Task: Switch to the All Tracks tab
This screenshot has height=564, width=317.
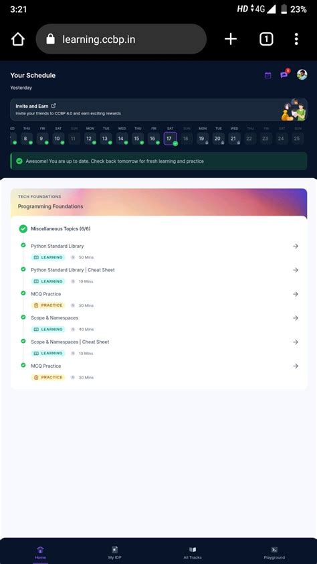Action: tap(193, 553)
